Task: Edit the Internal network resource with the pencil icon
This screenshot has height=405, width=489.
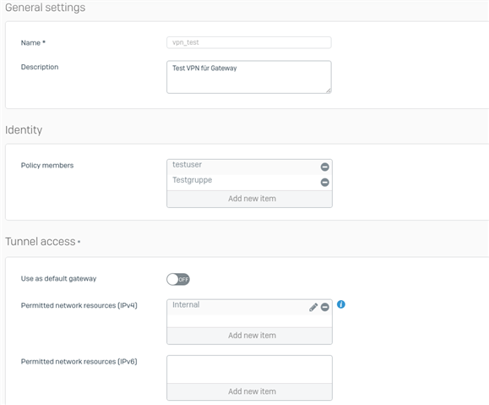Action: [313, 307]
